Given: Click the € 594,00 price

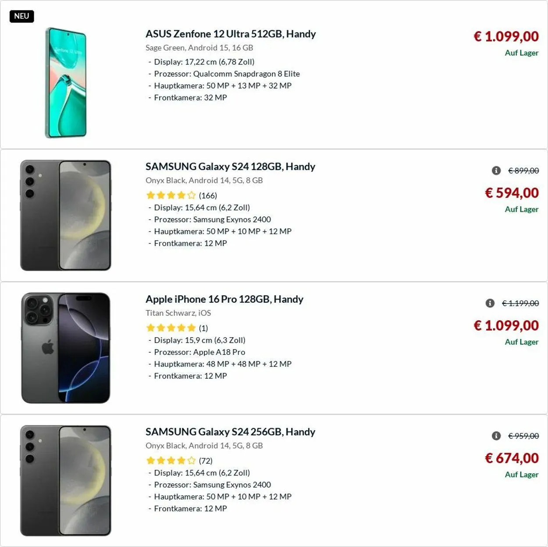Looking at the screenshot, I should (512, 193).
